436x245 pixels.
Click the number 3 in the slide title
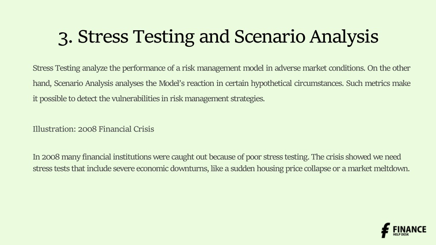tap(63, 37)
